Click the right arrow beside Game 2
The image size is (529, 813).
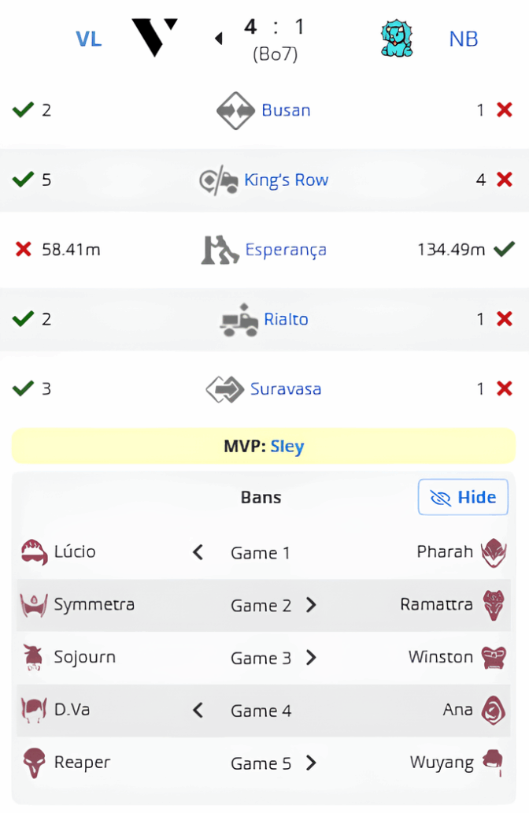pos(311,605)
